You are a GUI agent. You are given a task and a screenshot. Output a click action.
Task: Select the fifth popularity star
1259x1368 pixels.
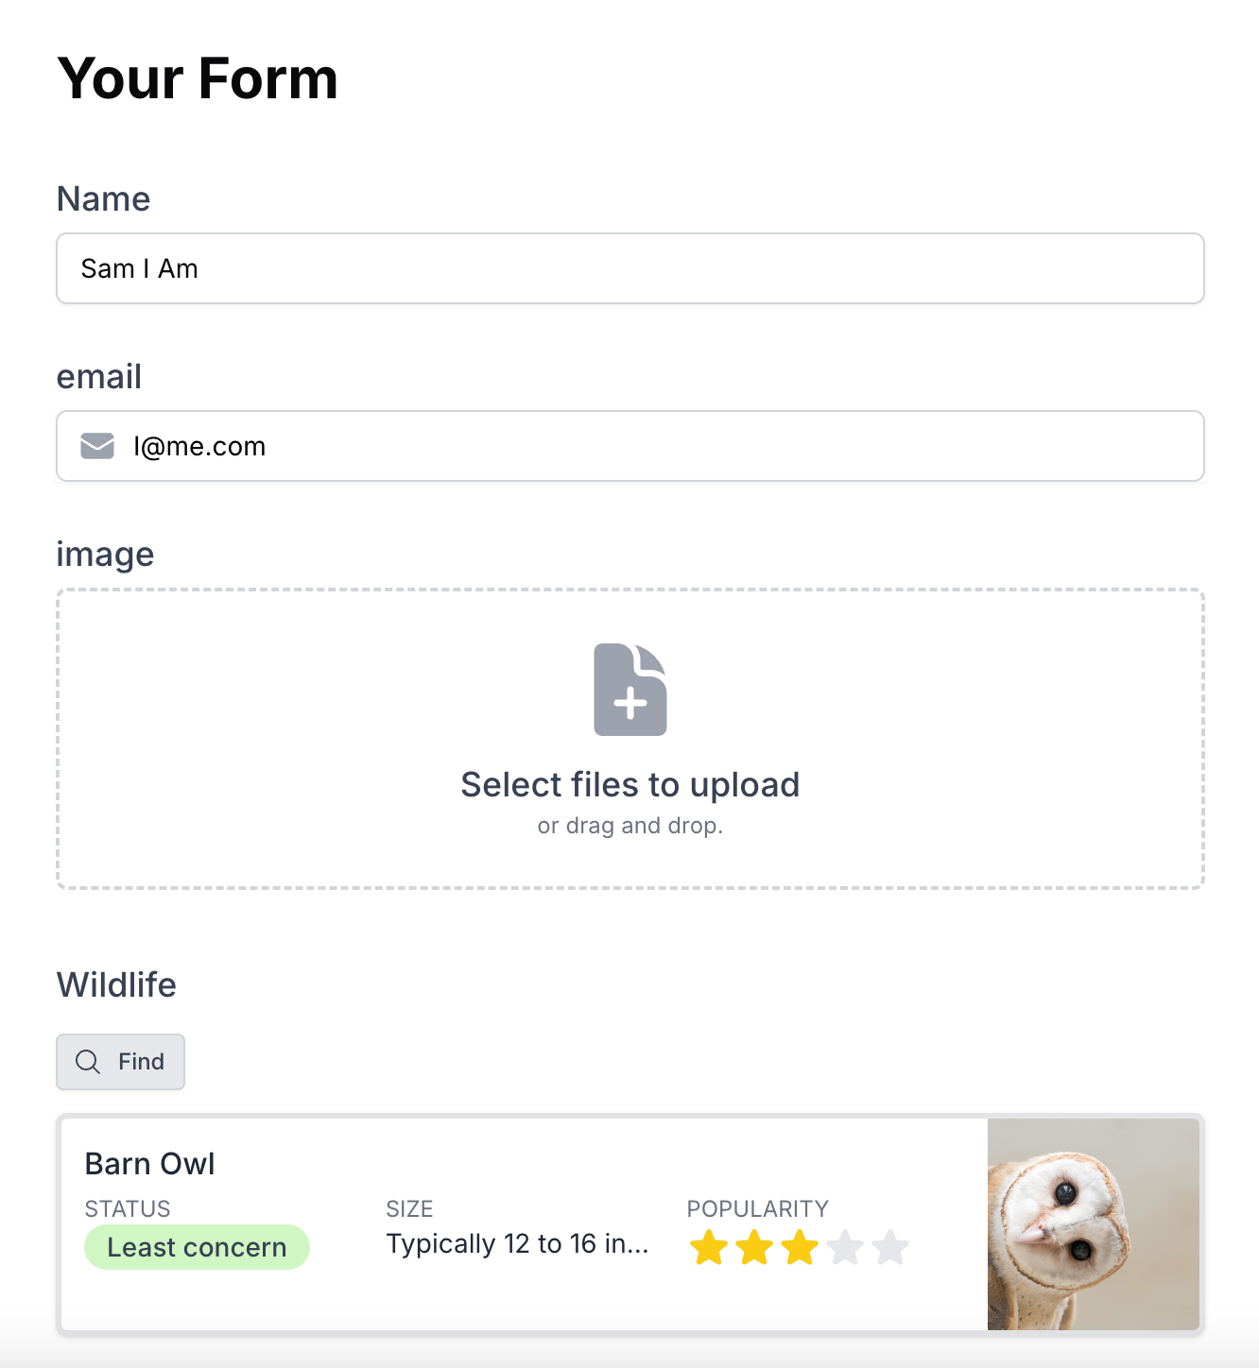pos(890,1247)
